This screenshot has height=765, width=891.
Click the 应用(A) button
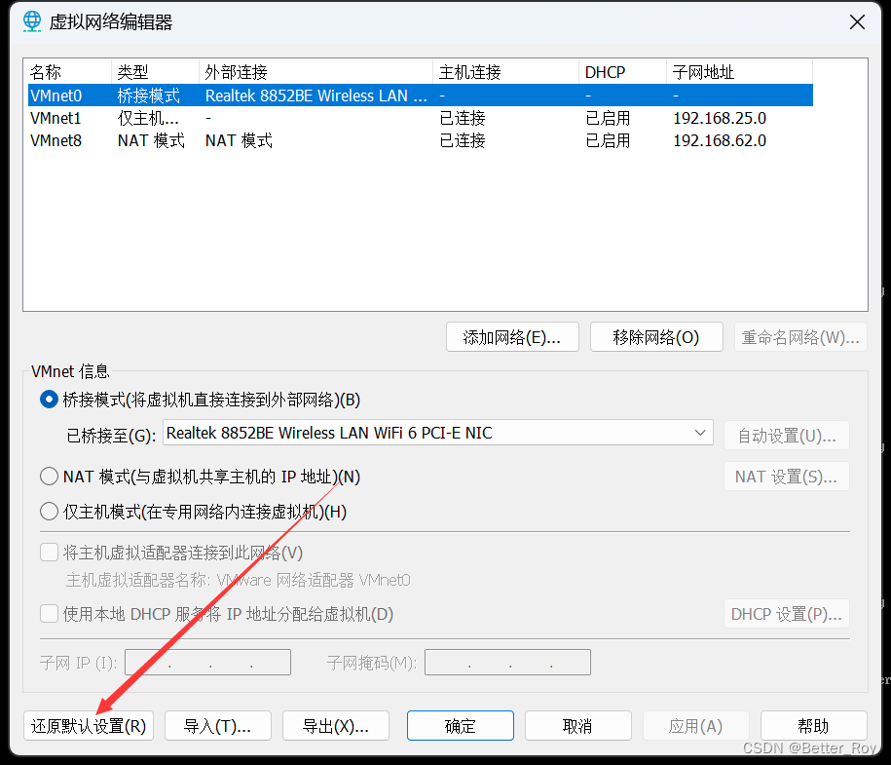696,726
